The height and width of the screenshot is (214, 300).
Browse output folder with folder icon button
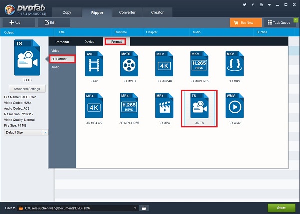144,208
